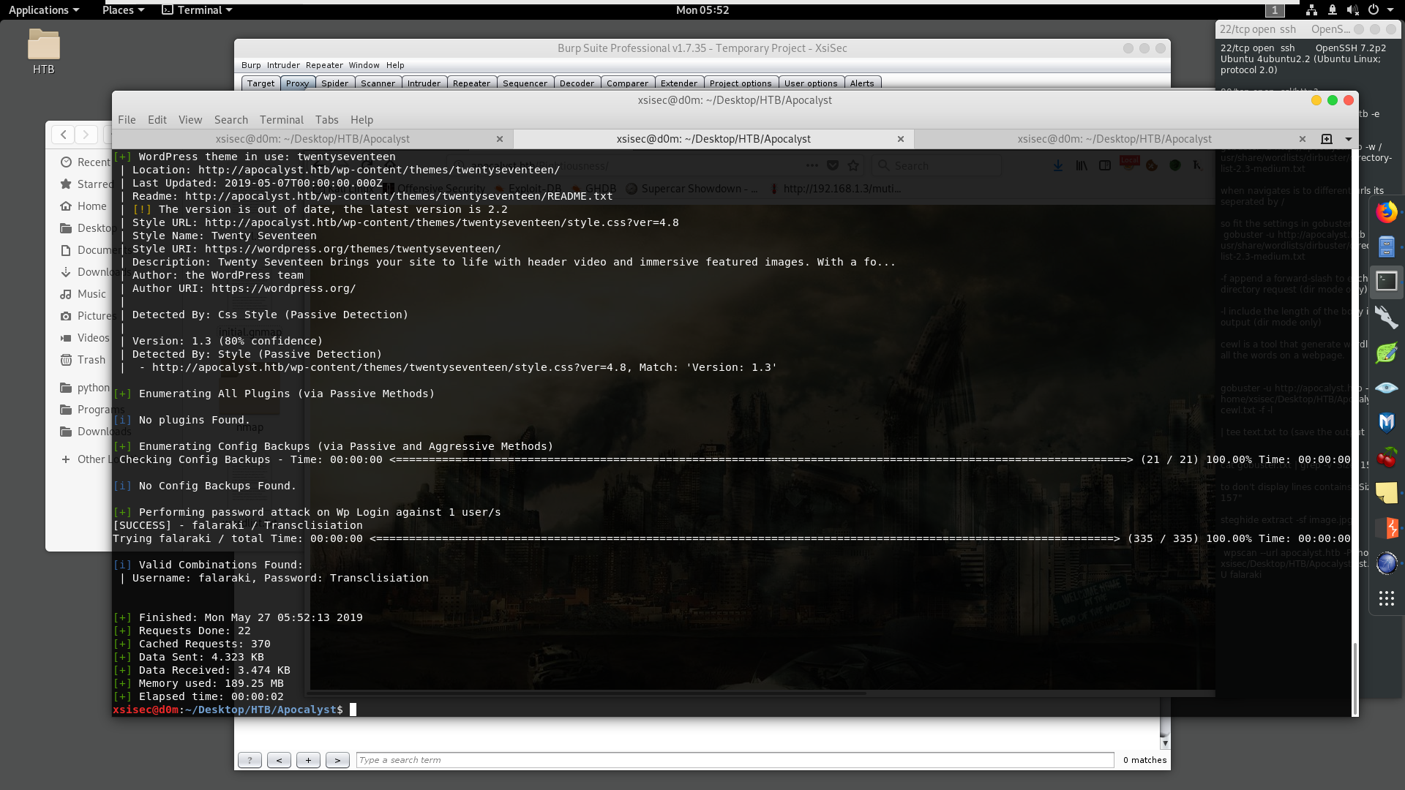Open the blue globe dock icon
Image resolution: width=1405 pixels, height=790 pixels.
point(1386,563)
